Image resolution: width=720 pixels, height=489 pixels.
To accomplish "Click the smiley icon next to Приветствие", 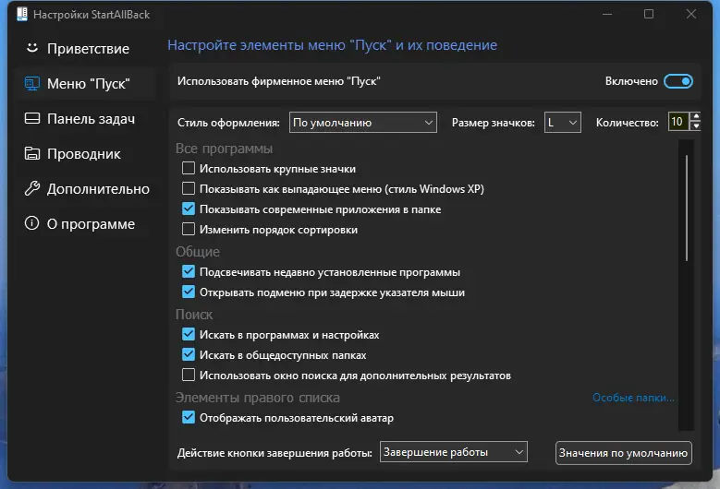I will point(31,48).
